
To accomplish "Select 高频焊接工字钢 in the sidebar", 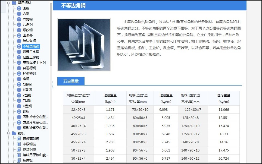I will 34,63.
